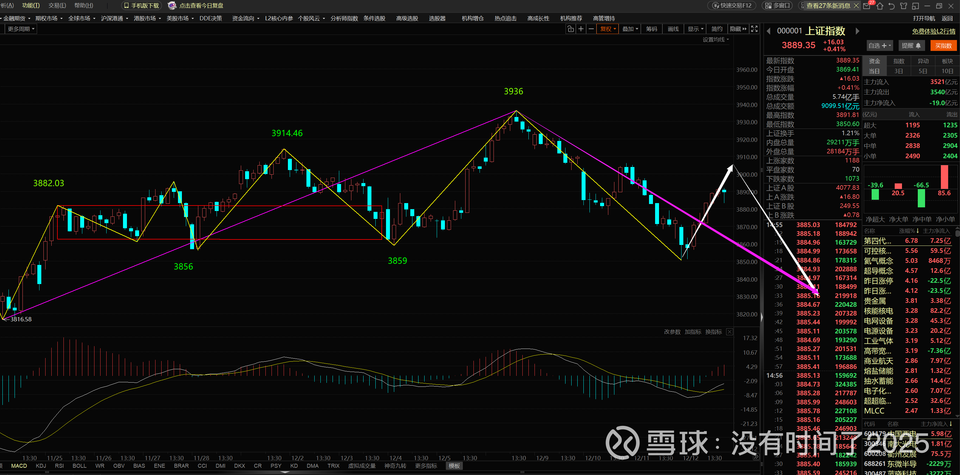This screenshot has height=475, width=960.
Task: Zoom out chart with minus icon
Action: (591, 29)
